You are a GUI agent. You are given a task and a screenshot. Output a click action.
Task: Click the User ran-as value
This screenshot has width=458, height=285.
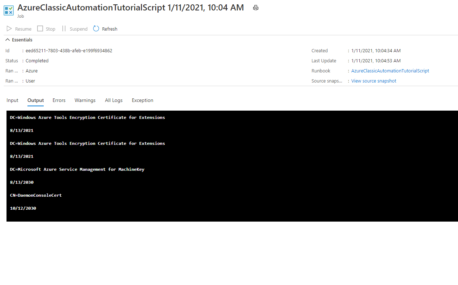(30, 81)
